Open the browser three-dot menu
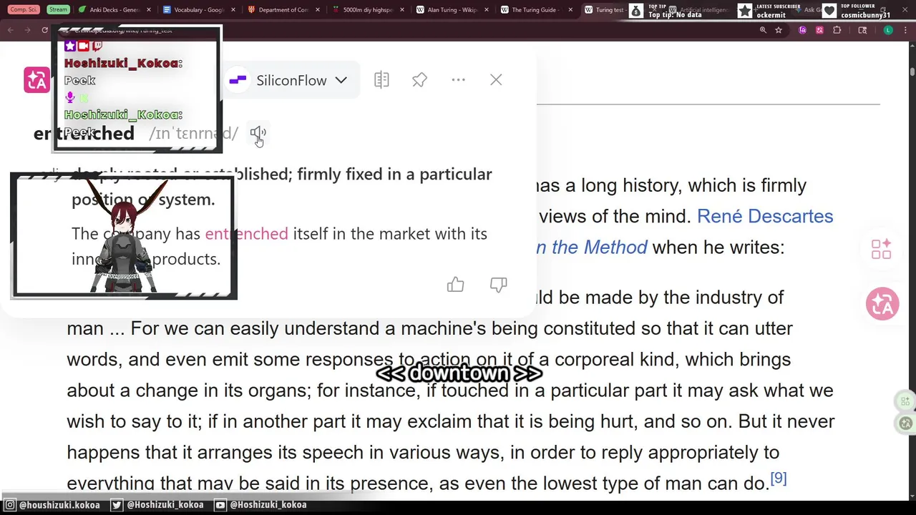916x515 pixels. (x=905, y=30)
